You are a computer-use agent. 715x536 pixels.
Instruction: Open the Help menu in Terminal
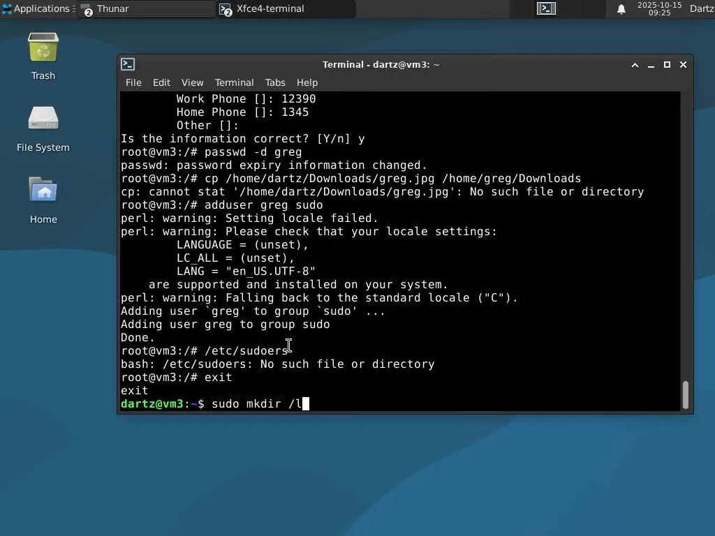point(307,82)
